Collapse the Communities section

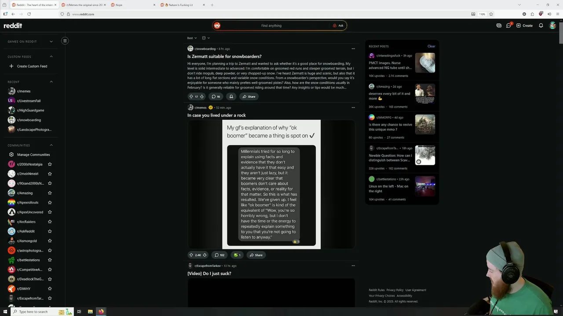pyautogui.click(x=51, y=145)
